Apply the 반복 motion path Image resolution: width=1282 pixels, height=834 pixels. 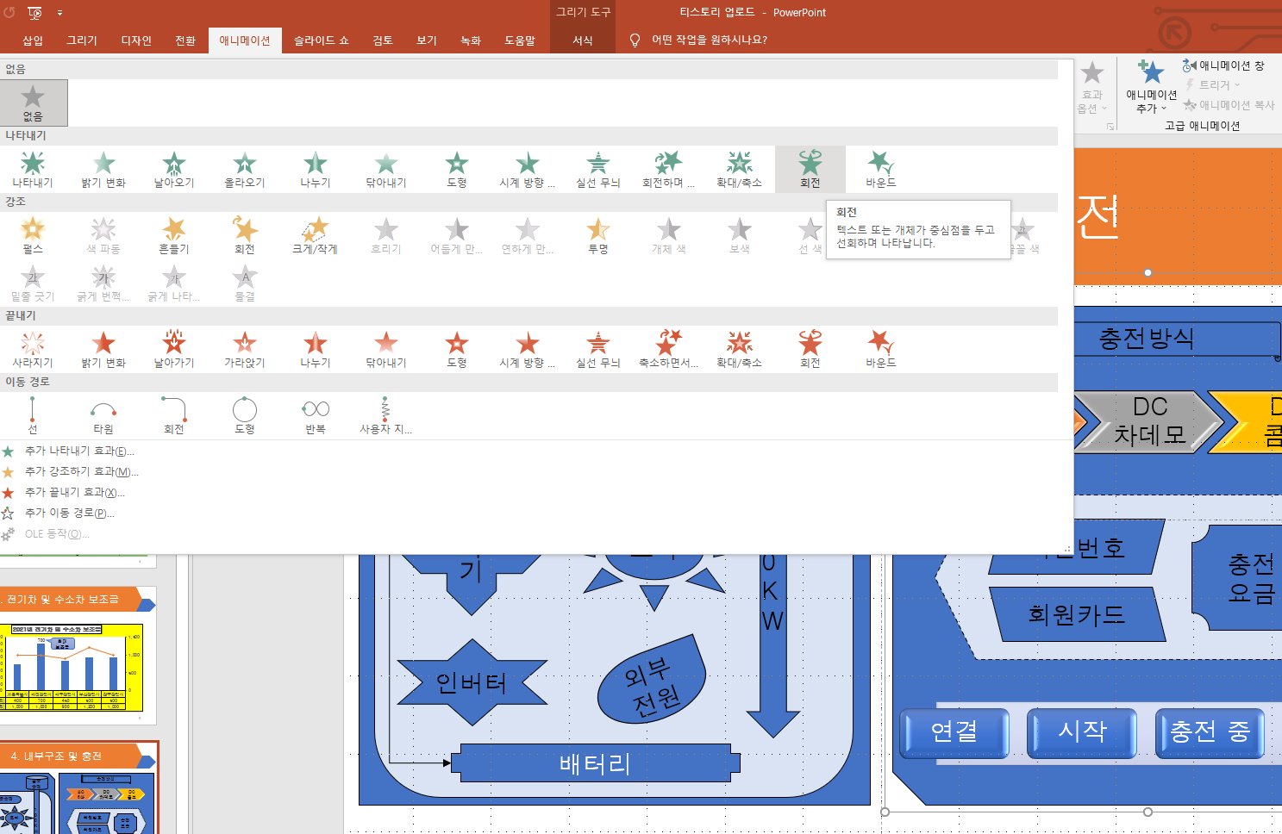[316, 414]
